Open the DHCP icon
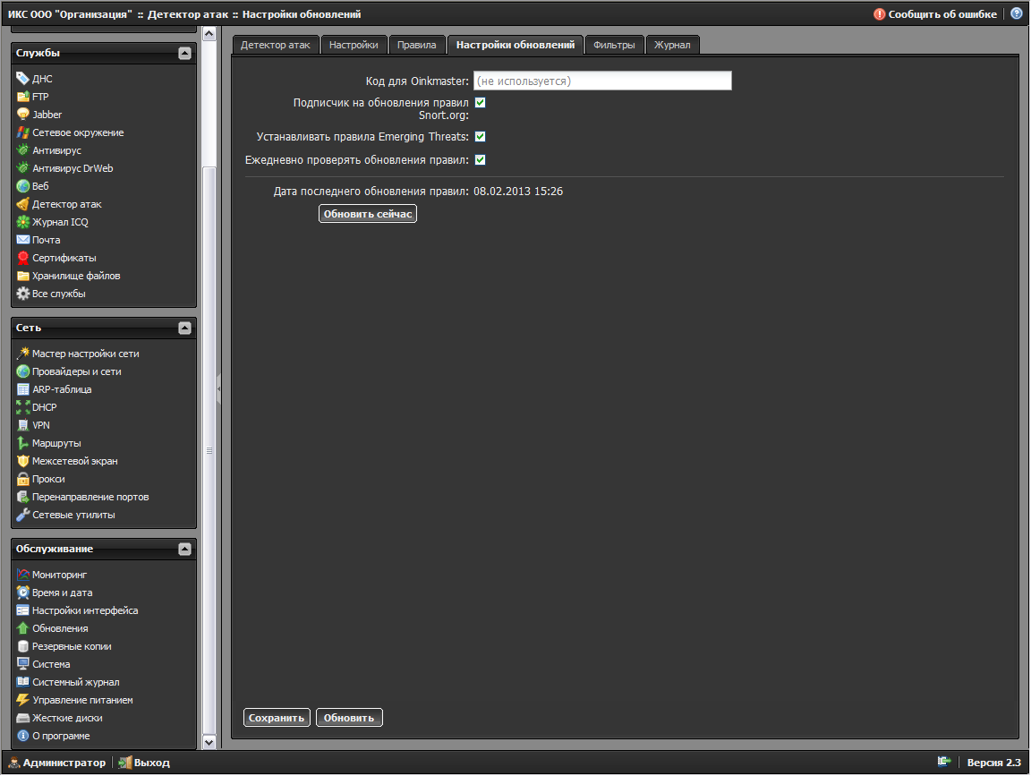Screen dimensions: 1031x776 (x=23, y=408)
